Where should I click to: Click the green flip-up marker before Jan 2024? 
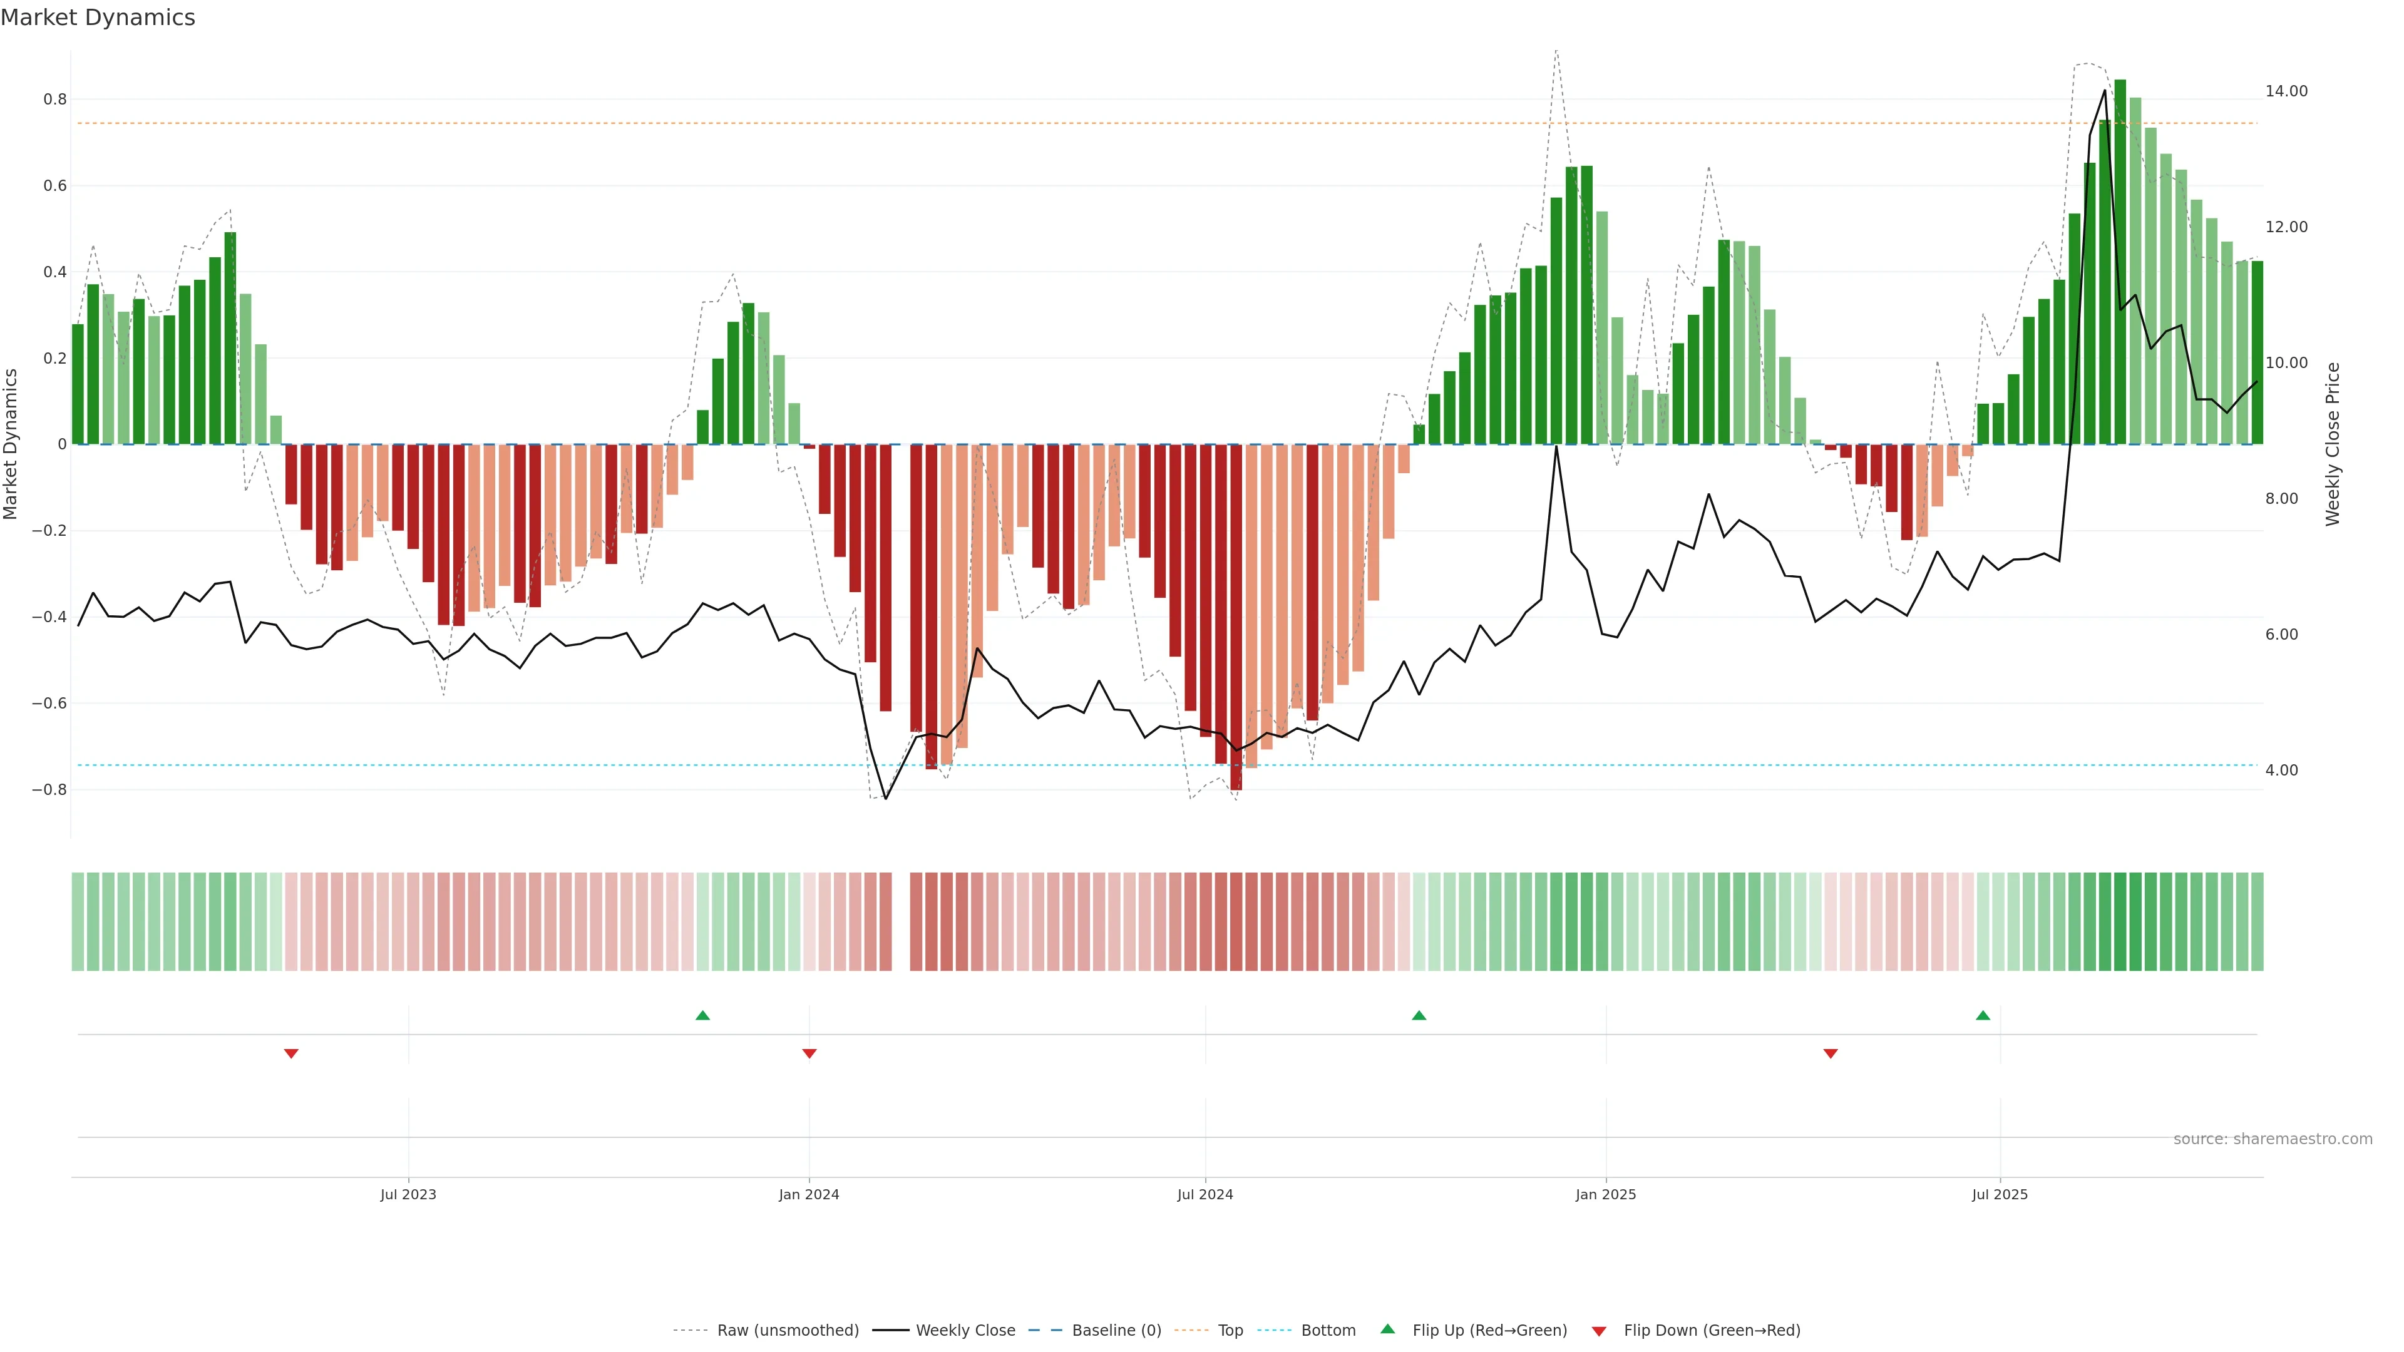[x=702, y=1015]
